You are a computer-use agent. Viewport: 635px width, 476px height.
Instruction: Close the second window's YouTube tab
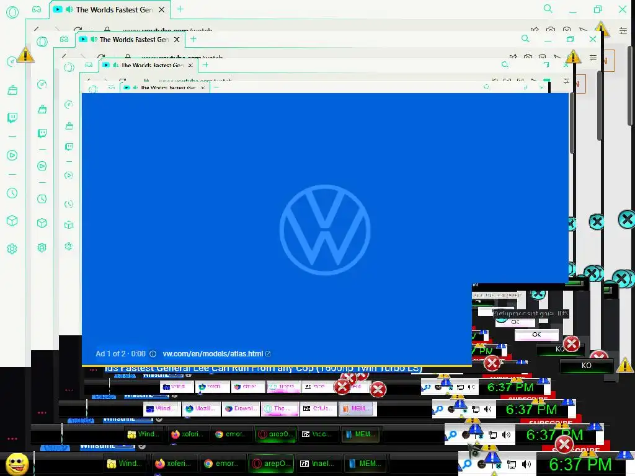pos(177,40)
